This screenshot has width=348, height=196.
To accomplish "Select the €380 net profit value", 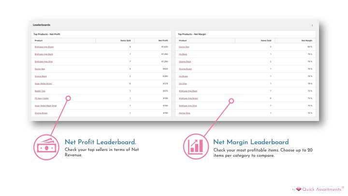I will (x=165, y=76).
